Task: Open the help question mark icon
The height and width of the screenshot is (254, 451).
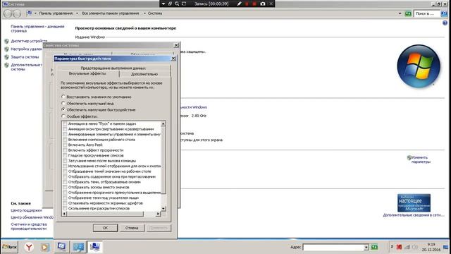Action: click(x=445, y=23)
